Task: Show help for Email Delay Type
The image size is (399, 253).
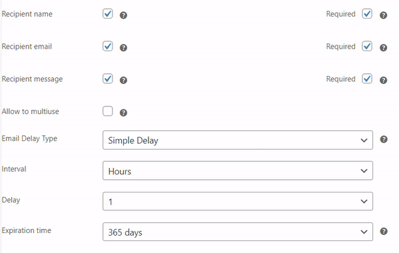Action: tap(384, 139)
